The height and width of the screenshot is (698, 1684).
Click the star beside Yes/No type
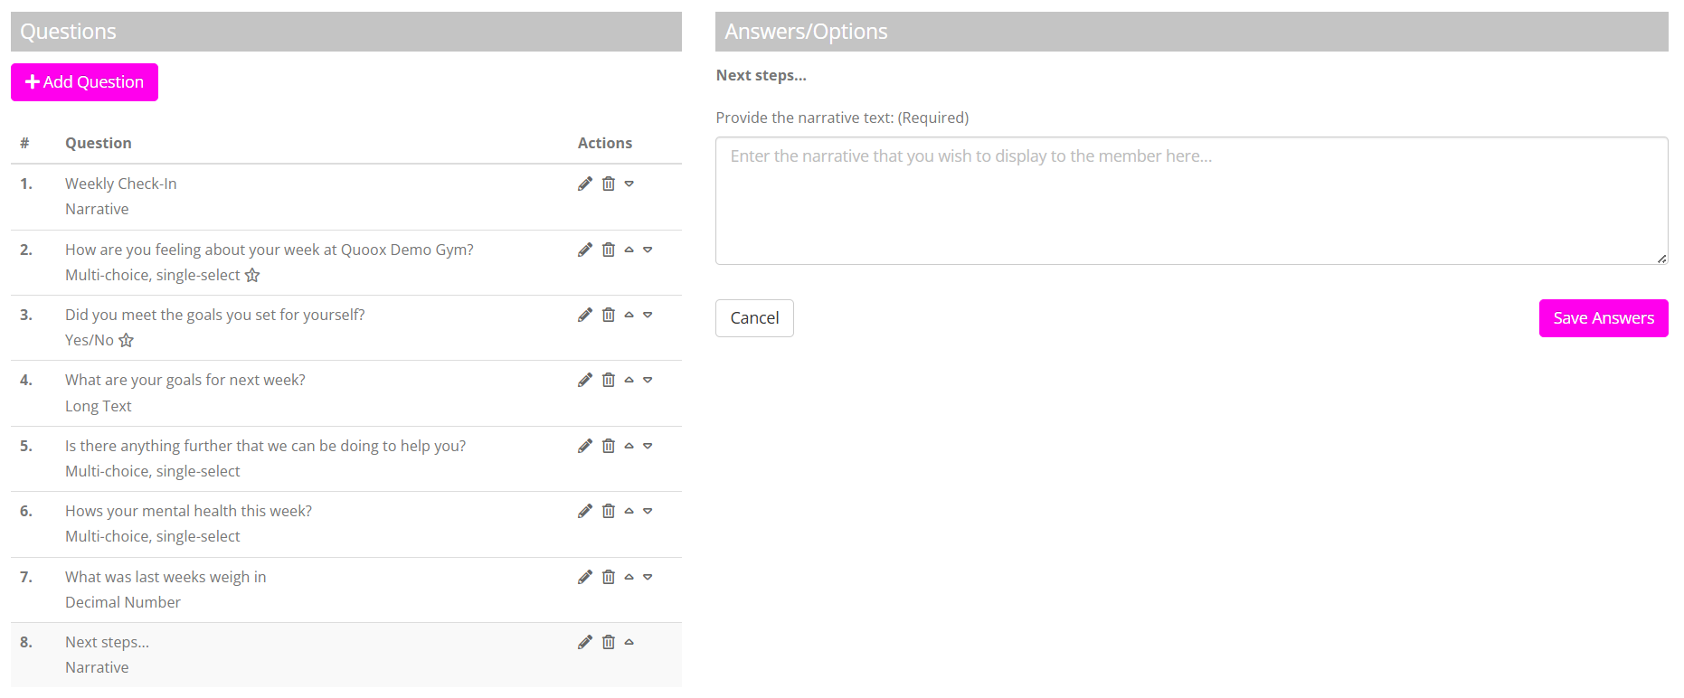coord(127,340)
